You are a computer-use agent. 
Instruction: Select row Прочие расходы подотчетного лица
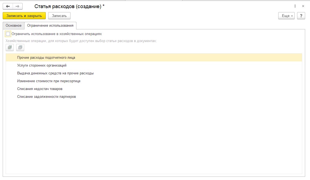(154, 58)
